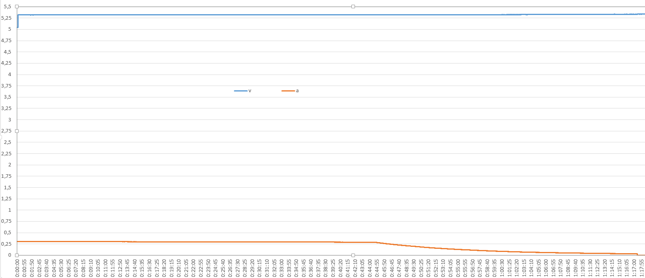
Task: Click the chart's top-center selection handle
Action: pos(353,6)
